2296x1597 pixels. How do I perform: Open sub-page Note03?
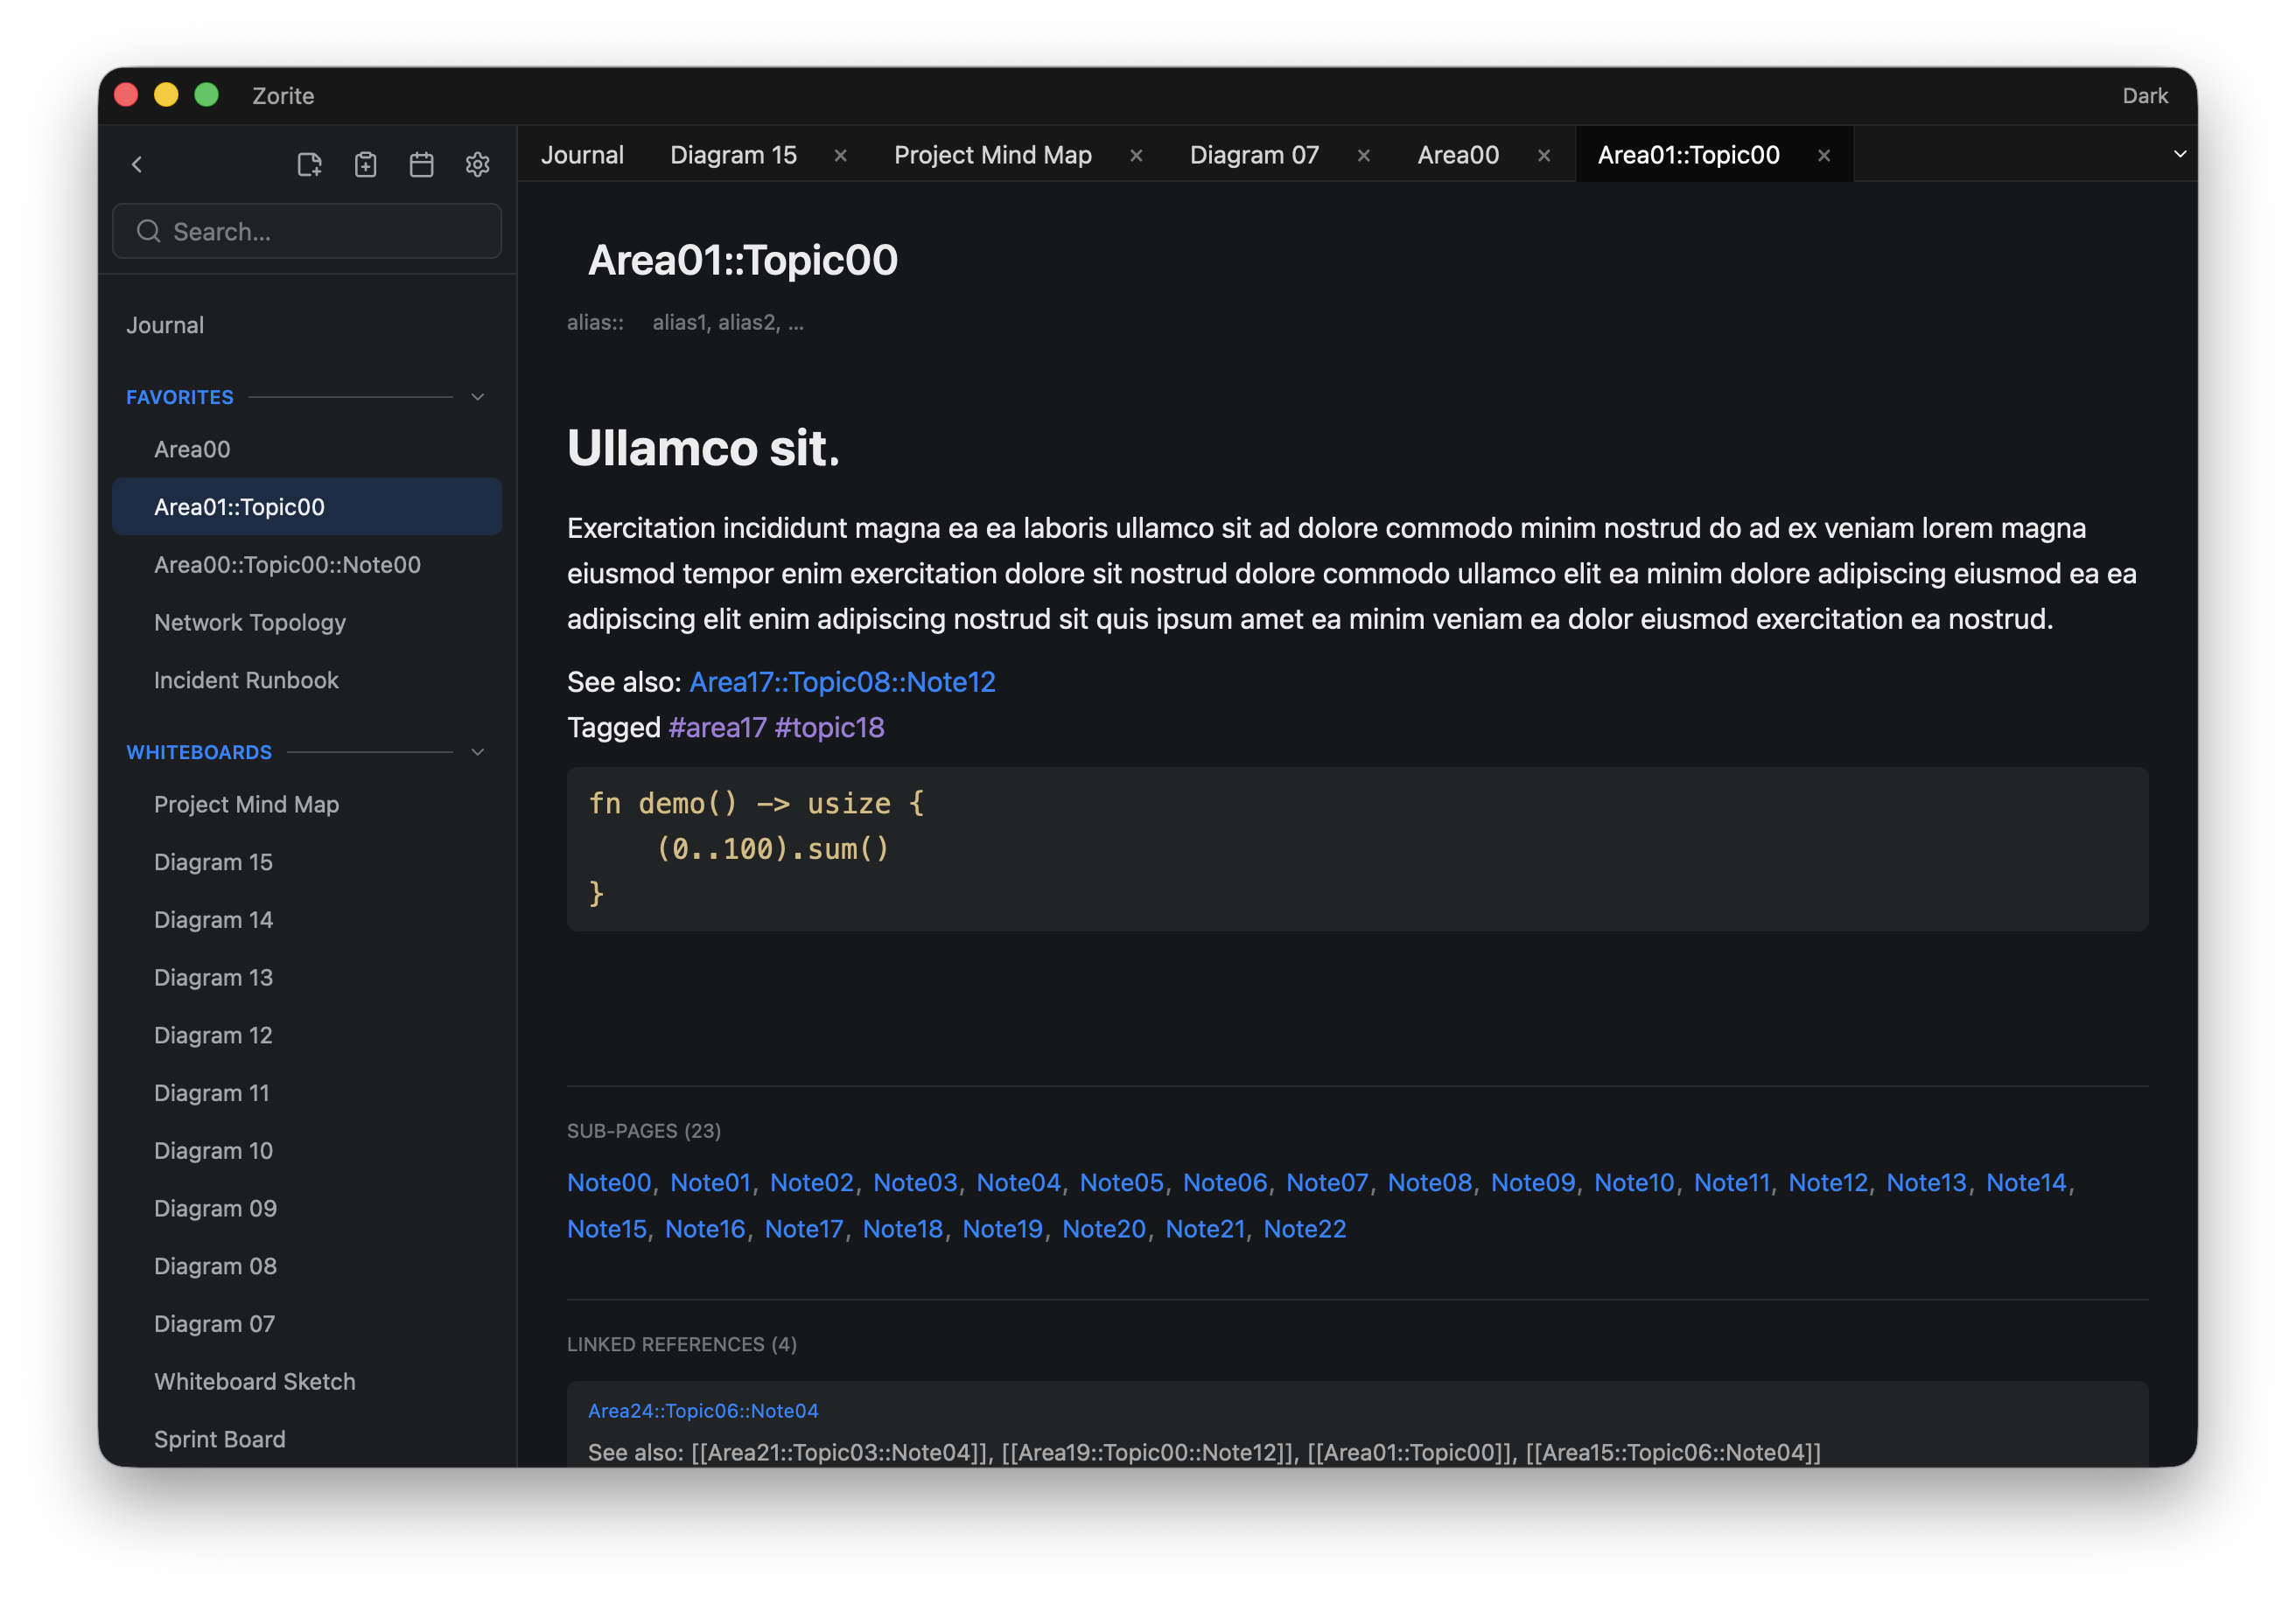[915, 1182]
